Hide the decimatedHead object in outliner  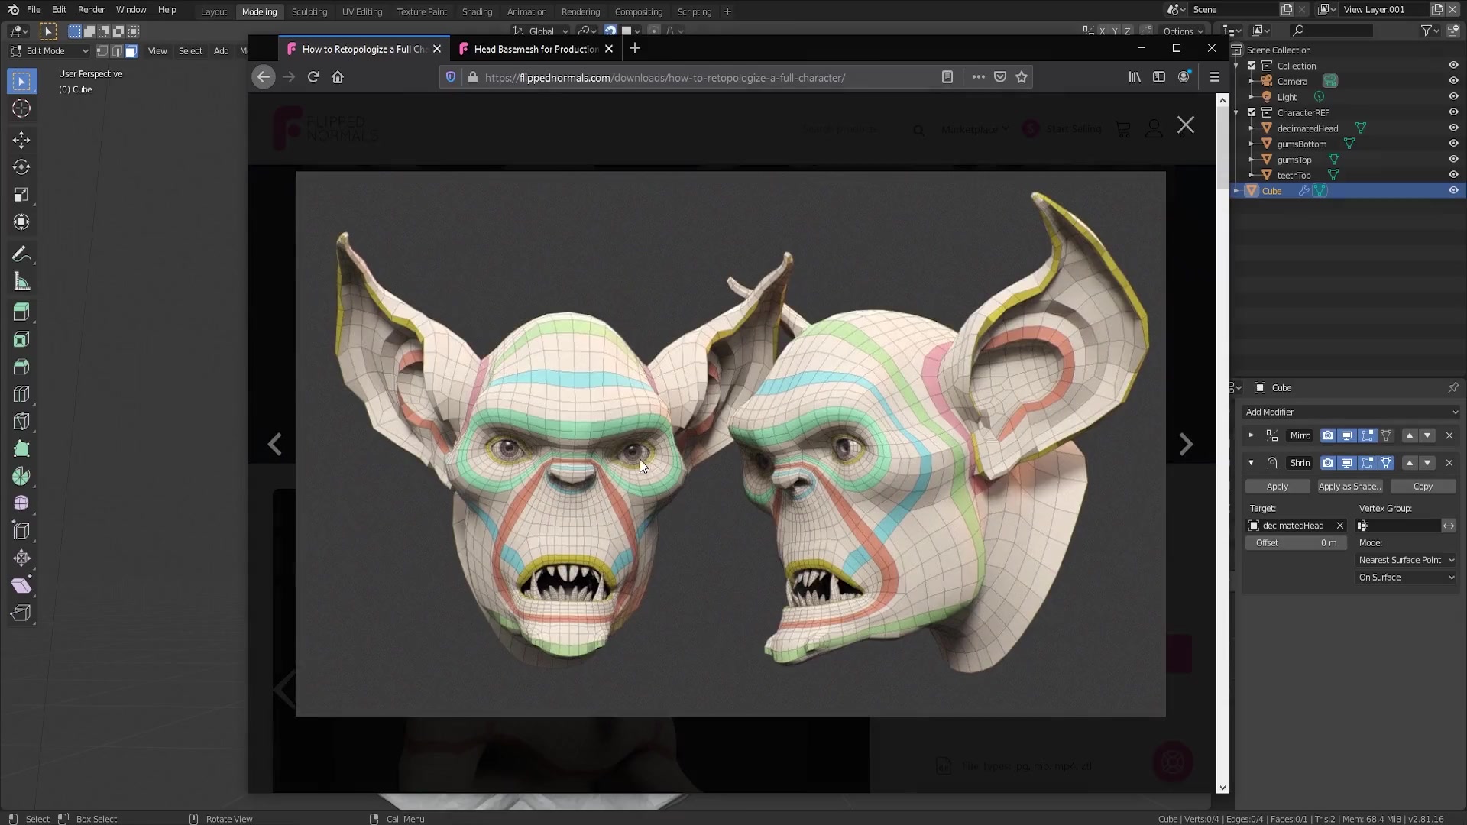click(1453, 128)
